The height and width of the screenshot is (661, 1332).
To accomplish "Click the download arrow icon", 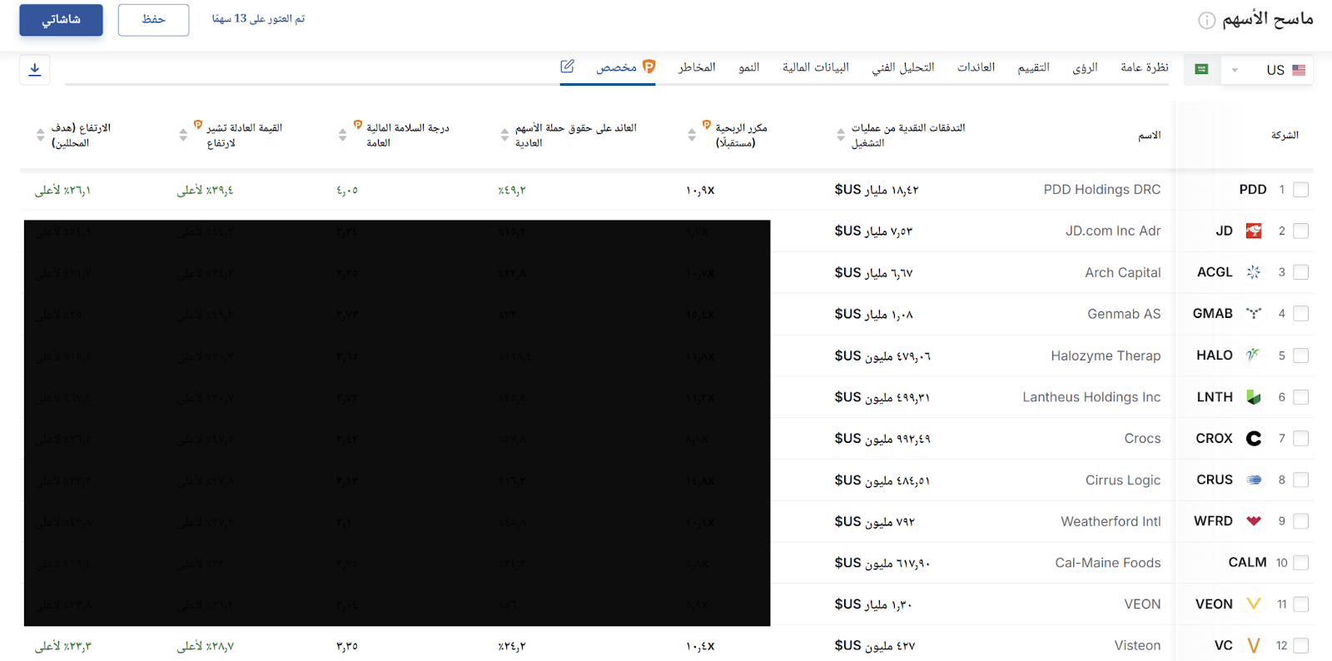I will 35,69.
